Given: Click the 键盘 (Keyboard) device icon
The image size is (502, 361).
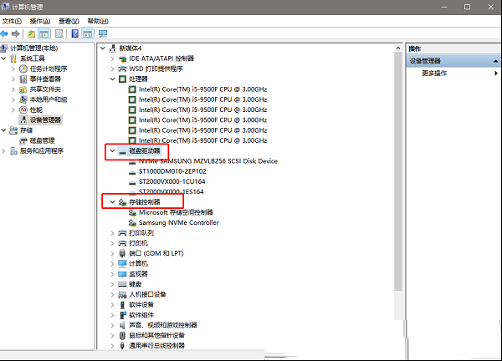Looking at the screenshot, I should pyautogui.click(x=122, y=284).
